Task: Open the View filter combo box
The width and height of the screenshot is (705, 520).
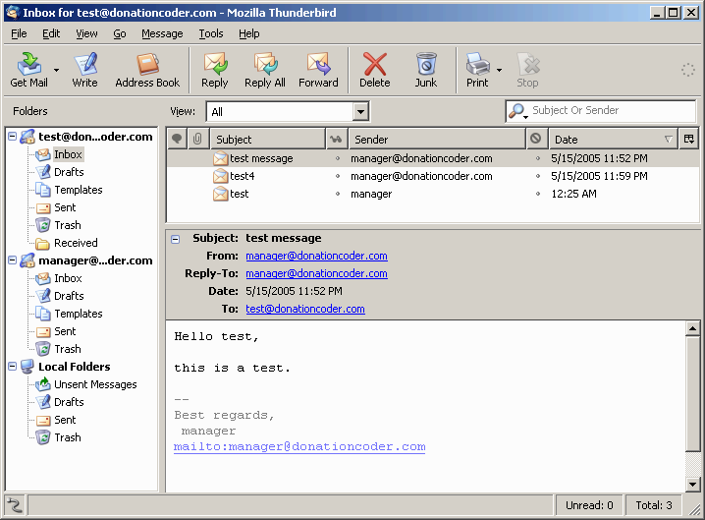Action: coord(288,112)
